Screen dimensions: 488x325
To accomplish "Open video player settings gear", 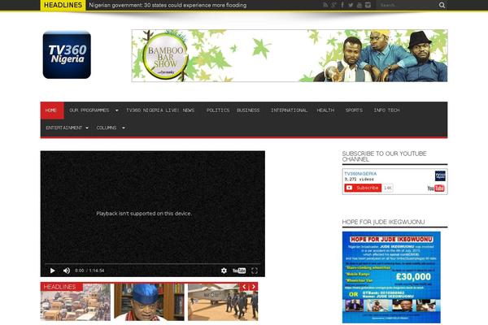I will [224, 271].
